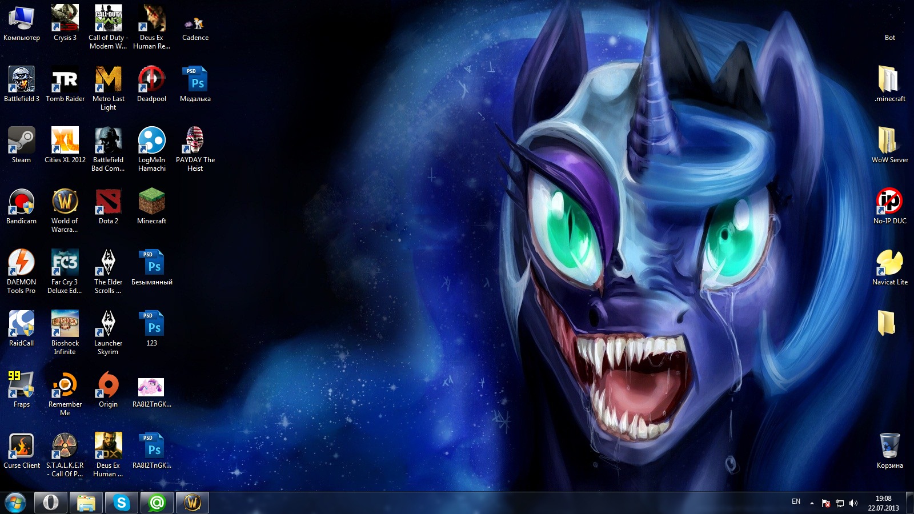Screen dimensions: 914x514
Task: Select the 123 PSD file
Action: point(152,330)
